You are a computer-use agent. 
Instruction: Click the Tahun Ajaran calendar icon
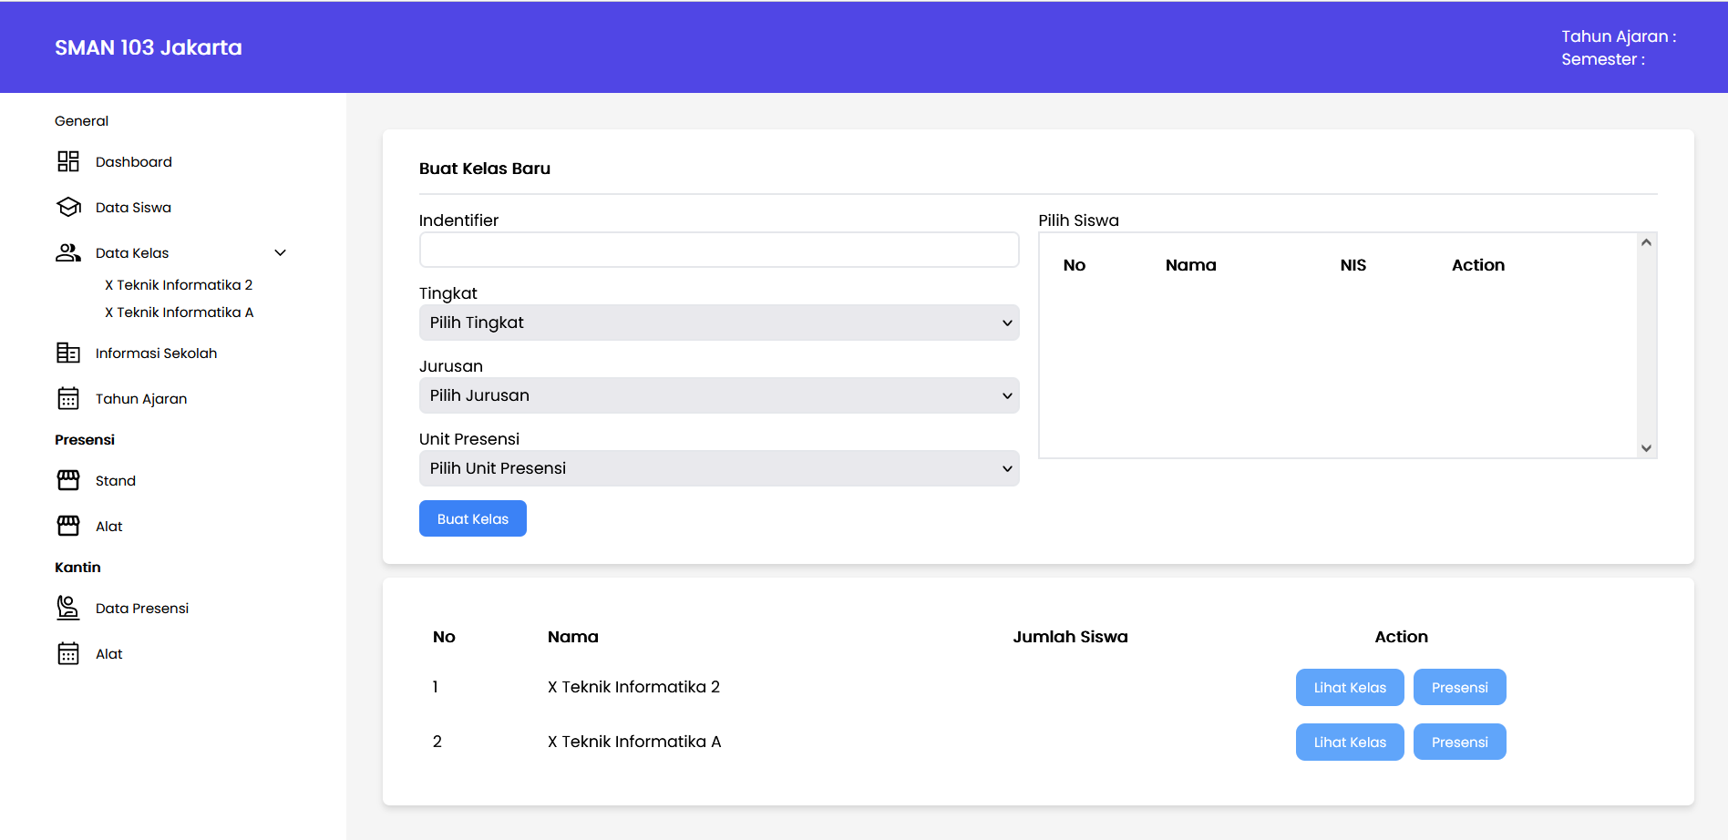pyautogui.click(x=68, y=398)
